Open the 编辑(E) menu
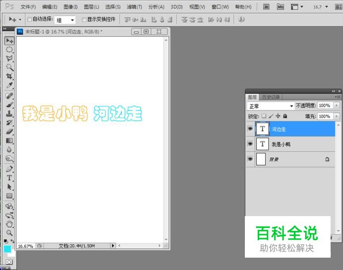This screenshot has height=270, width=343. pos(50,7)
